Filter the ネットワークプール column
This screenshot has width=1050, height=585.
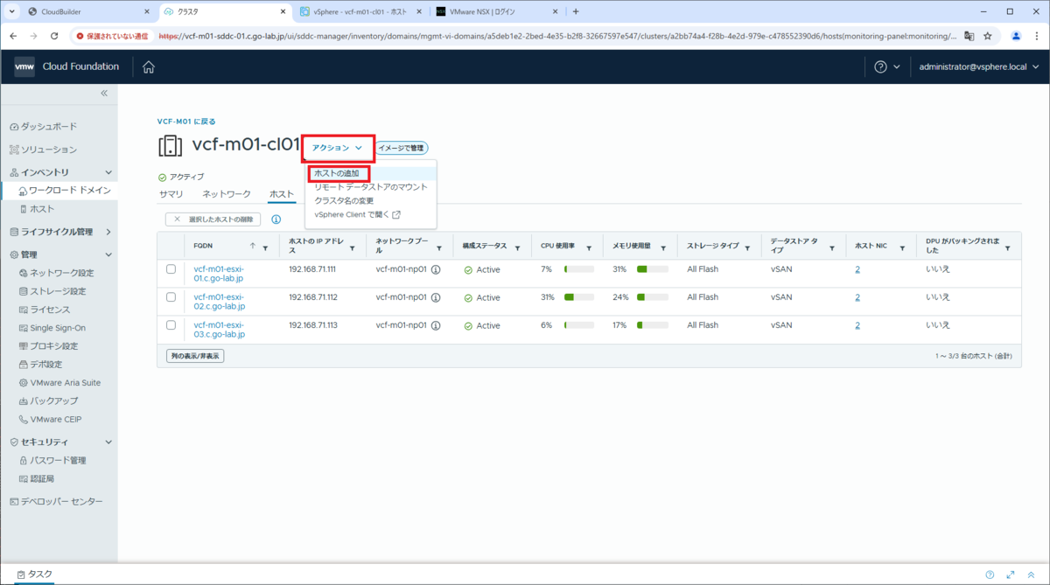440,247
